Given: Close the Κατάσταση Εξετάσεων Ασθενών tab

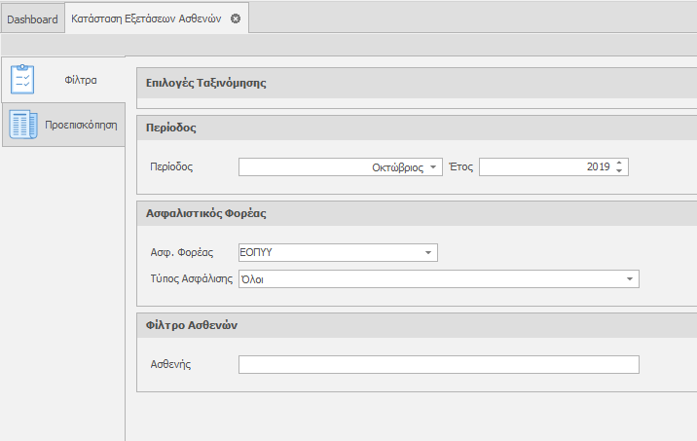Looking at the screenshot, I should [236, 18].
